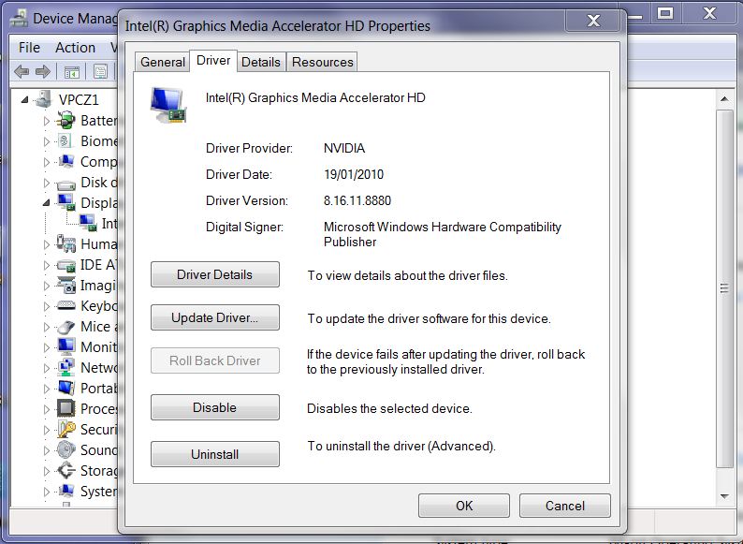
Task: Click the Mice and pointing devices icon
Action: coord(66,327)
